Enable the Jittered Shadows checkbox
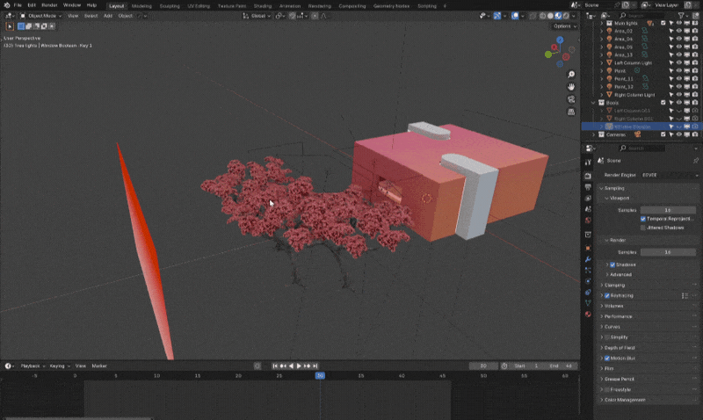The width and height of the screenshot is (703, 420). (x=643, y=227)
